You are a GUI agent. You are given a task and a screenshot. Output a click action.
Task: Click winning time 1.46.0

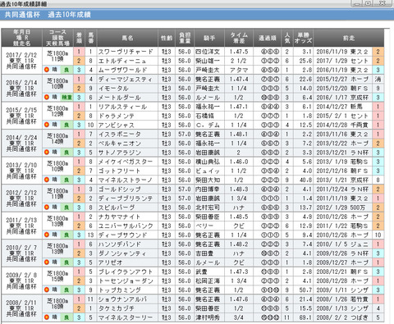point(239,162)
